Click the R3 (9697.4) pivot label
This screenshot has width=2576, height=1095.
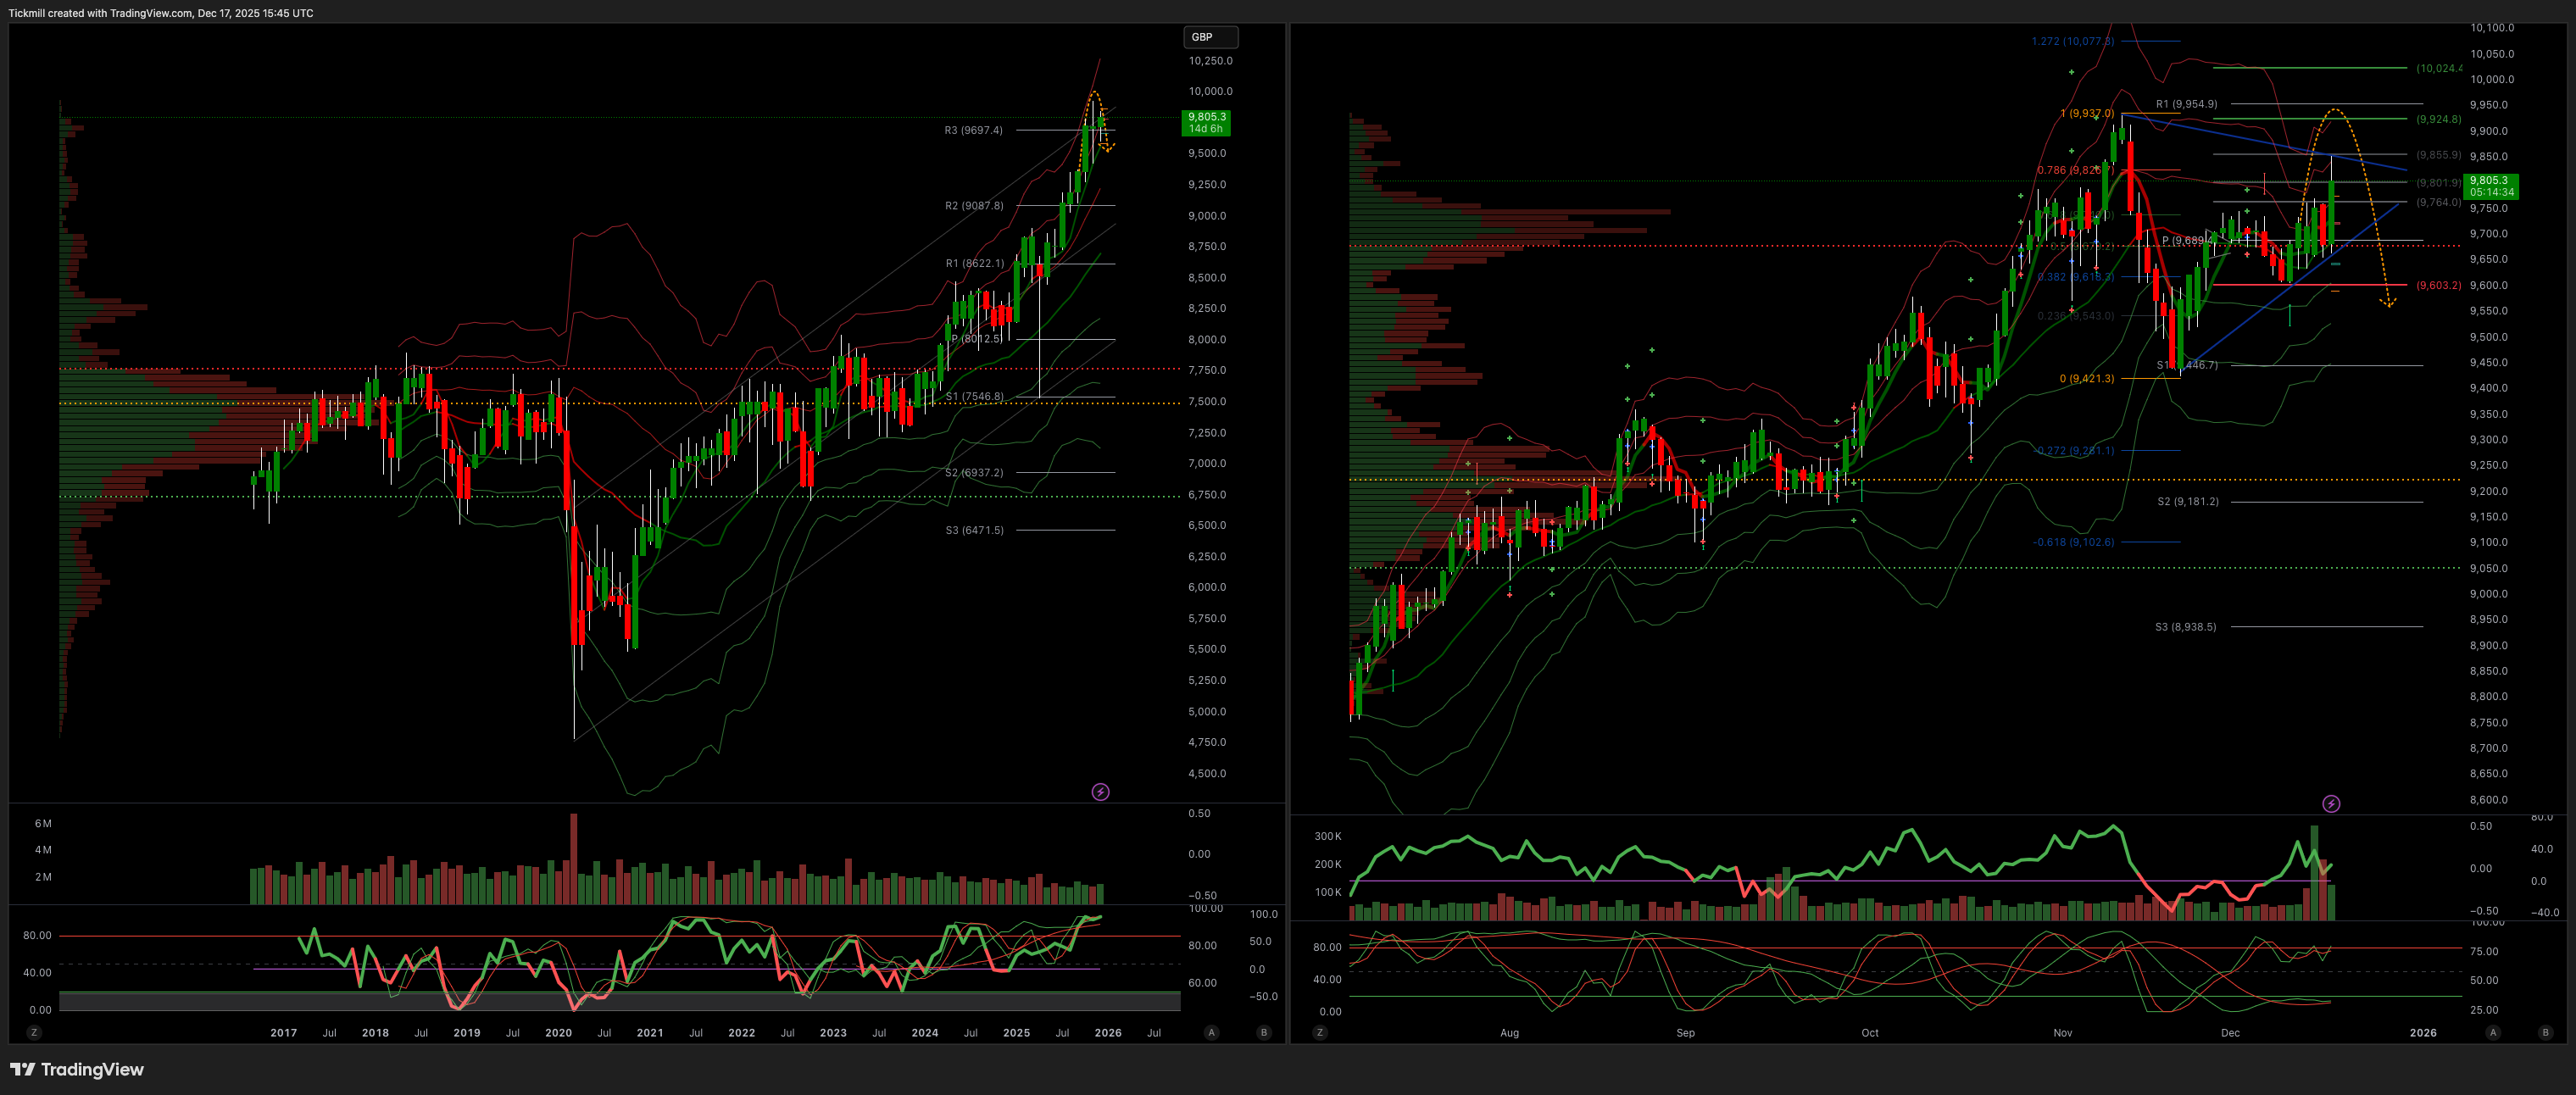click(973, 130)
